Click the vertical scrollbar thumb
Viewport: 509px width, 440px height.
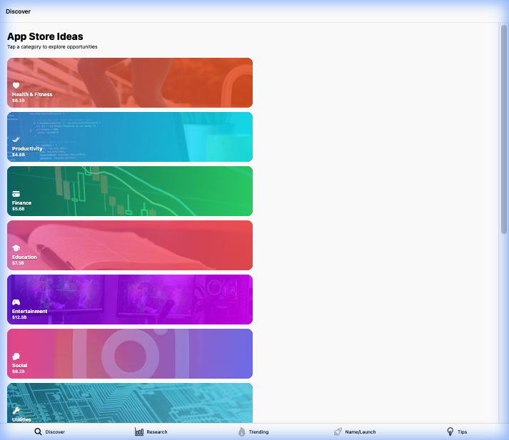pos(504,128)
